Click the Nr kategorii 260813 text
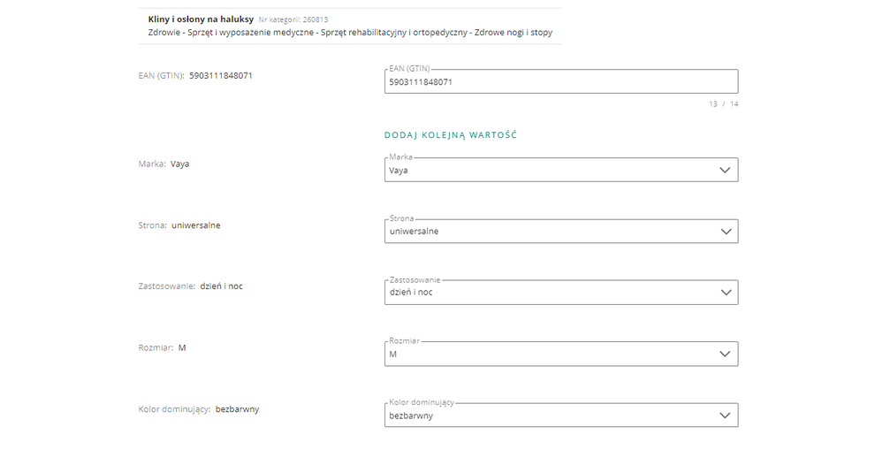This screenshot has width=883, height=465. [x=293, y=19]
